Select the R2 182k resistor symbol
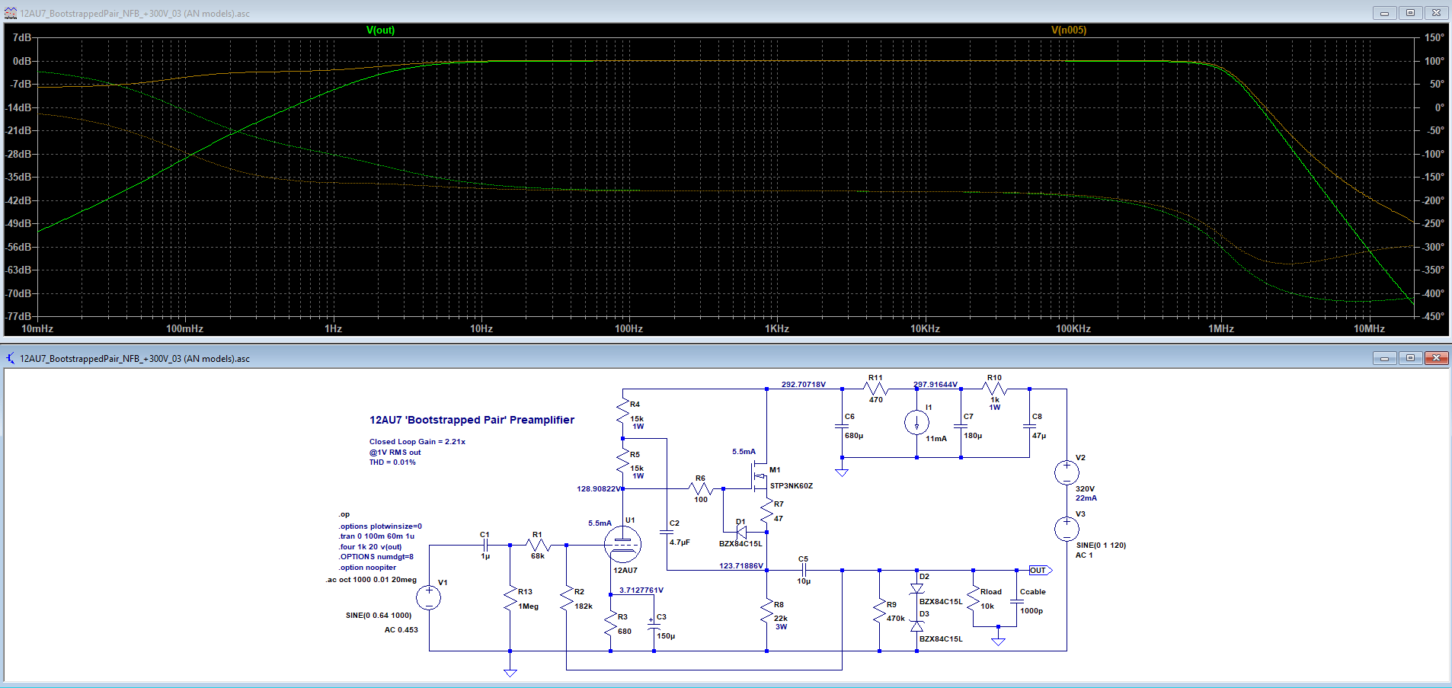The image size is (1452, 688). [x=566, y=599]
